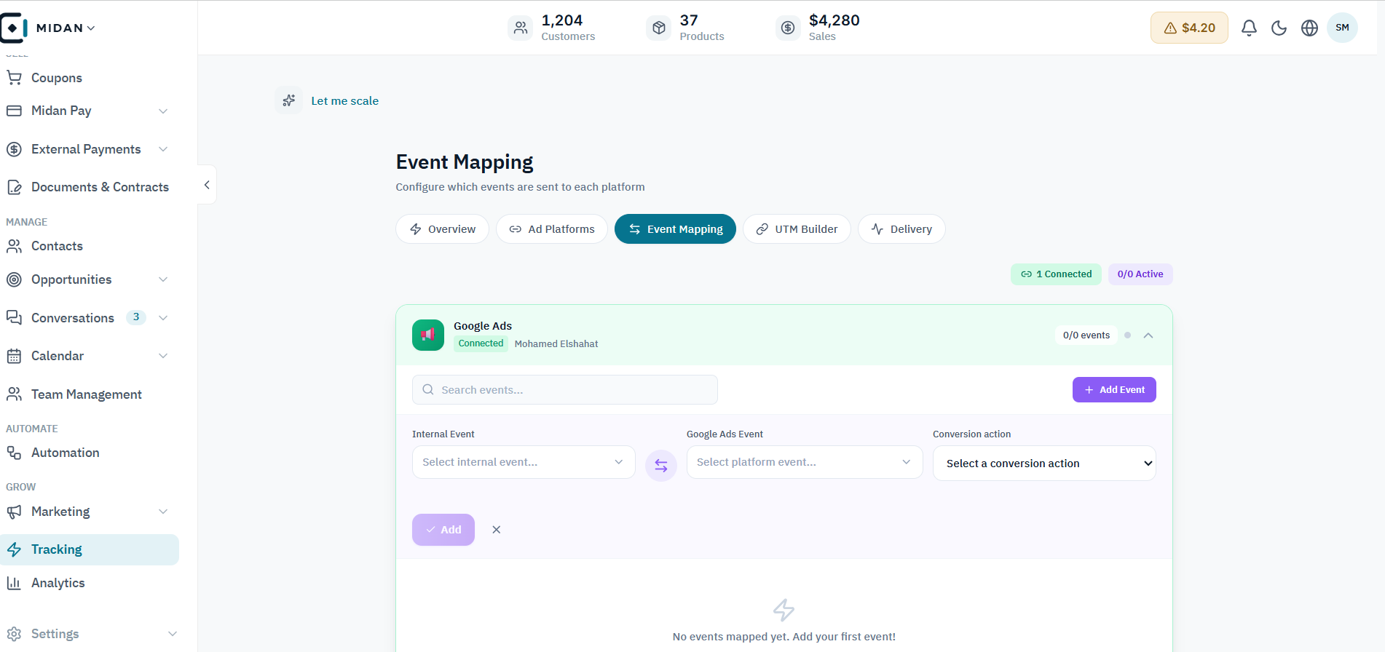Click the Add Event button
The image size is (1385, 652).
(x=1114, y=390)
